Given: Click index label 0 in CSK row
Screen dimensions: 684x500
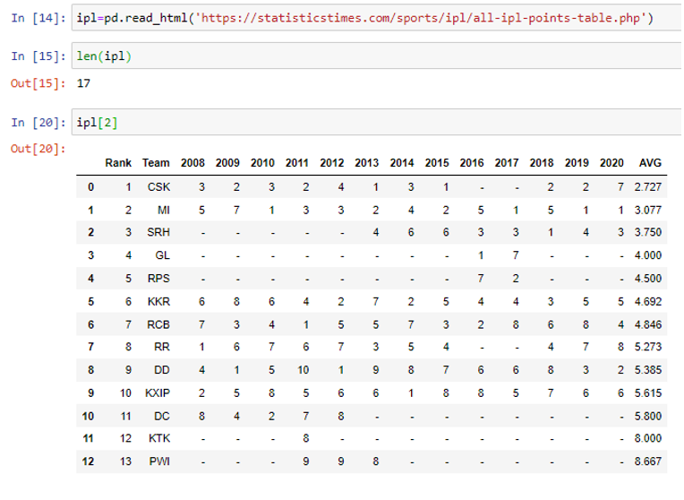Looking at the screenshot, I should [90, 187].
